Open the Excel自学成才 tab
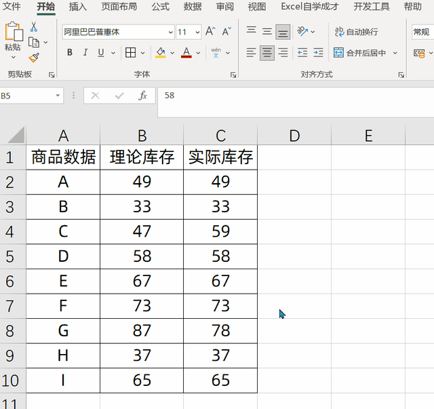This screenshot has width=434, height=409. [310, 6]
